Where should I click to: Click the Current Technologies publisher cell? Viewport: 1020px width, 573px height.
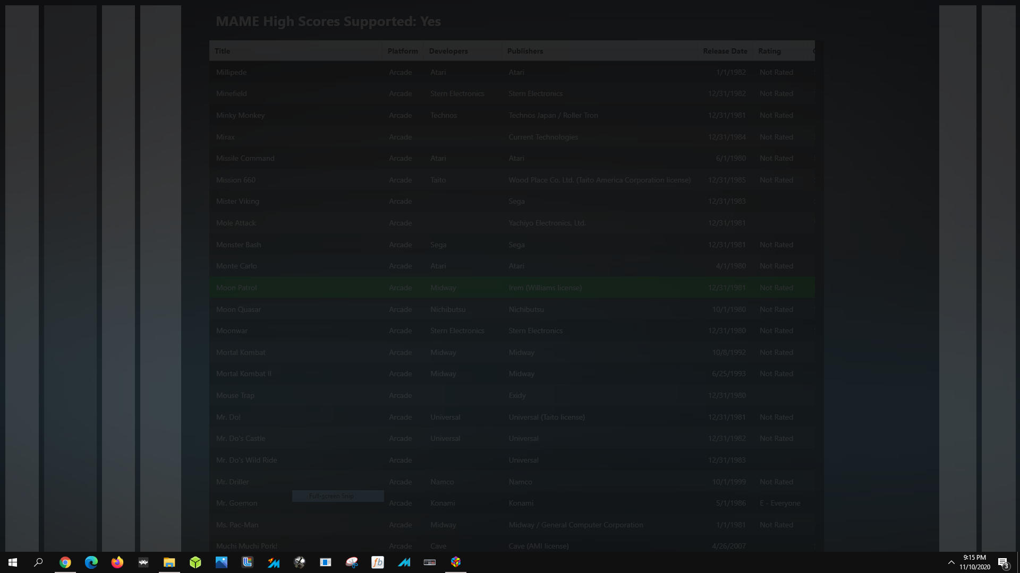(x=543, y=137)
